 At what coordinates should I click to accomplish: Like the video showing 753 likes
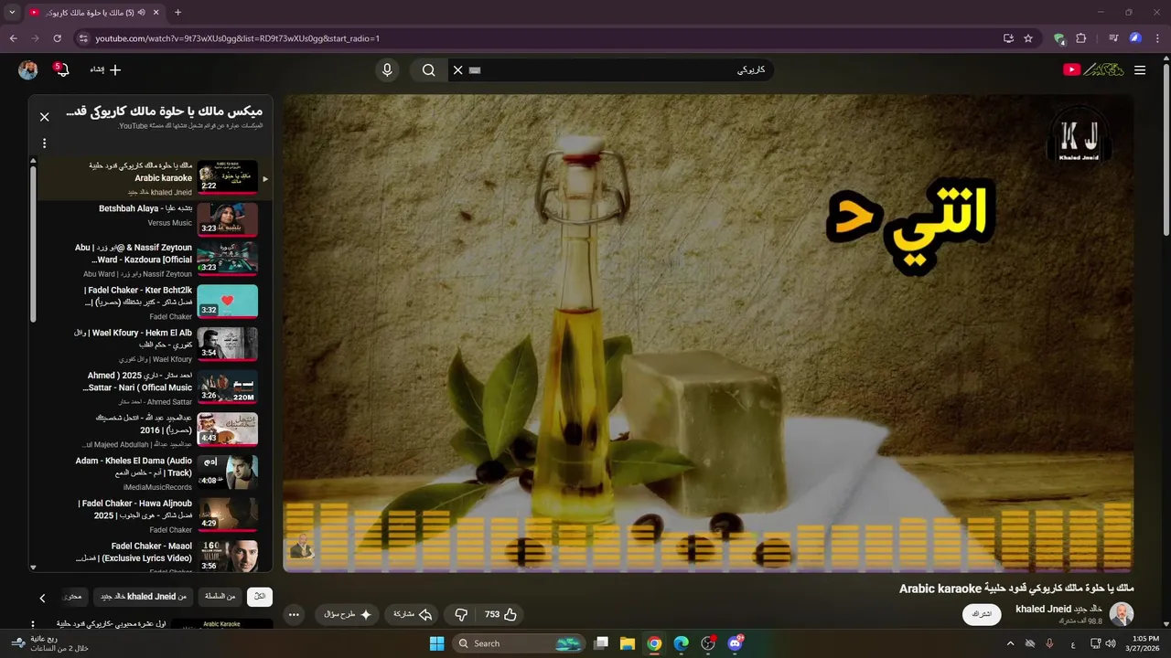(500, 615)
